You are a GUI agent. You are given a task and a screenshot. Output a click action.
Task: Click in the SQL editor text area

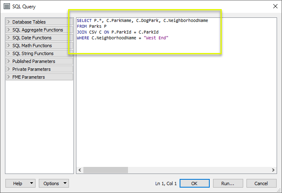point(176,104)
